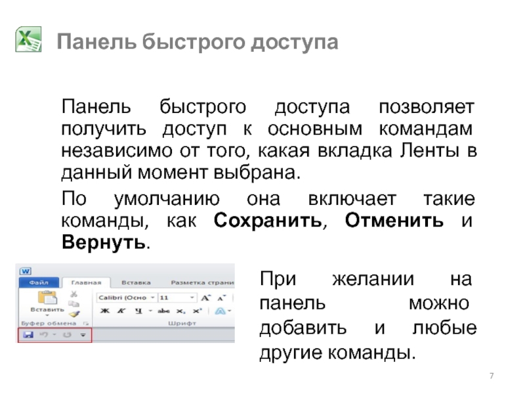Toggle bold formatting with Ж button
The width and height of the screenshot is (525, 394).
click(102, 311)
